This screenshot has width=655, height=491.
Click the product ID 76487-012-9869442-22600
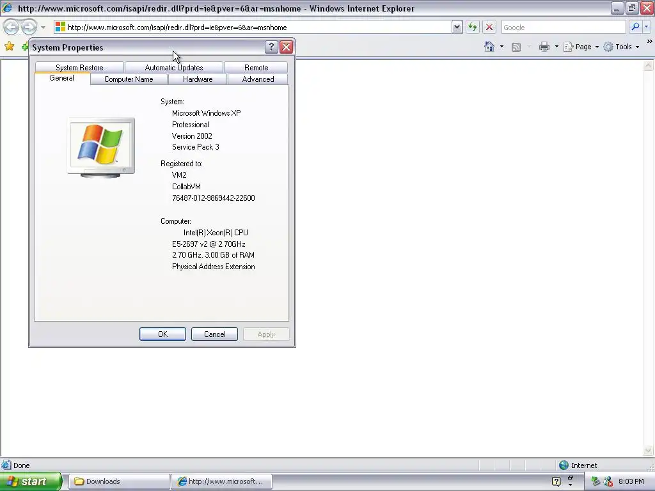coord(214,198)
